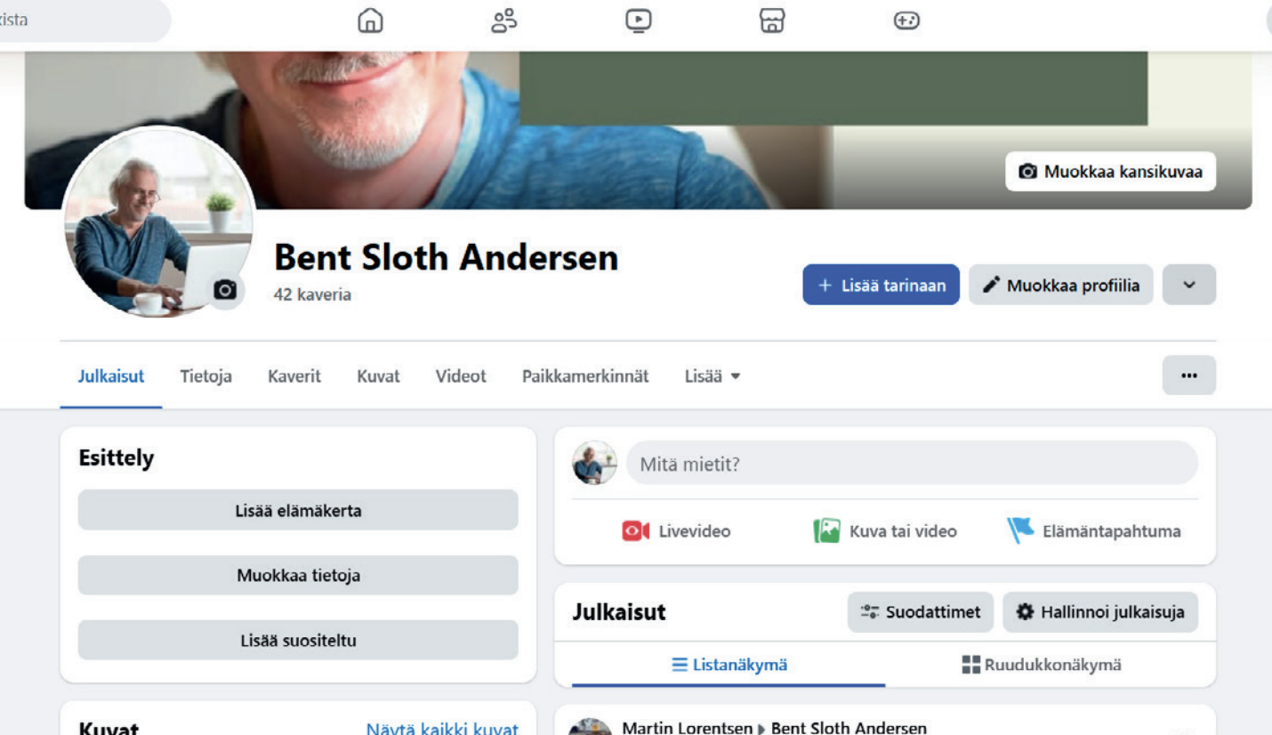The image size is (1272, 735).
Task: Start a Livevideo broadcast
Action: click(676, 531)
